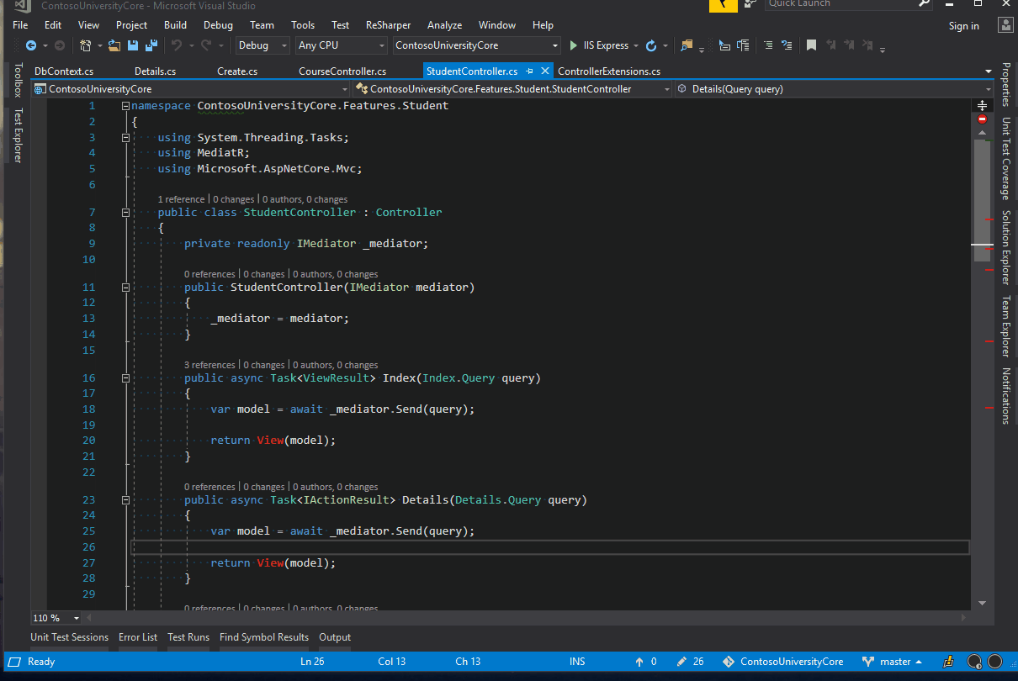
Task: Click the Save All icon
Action: [151, 45]
